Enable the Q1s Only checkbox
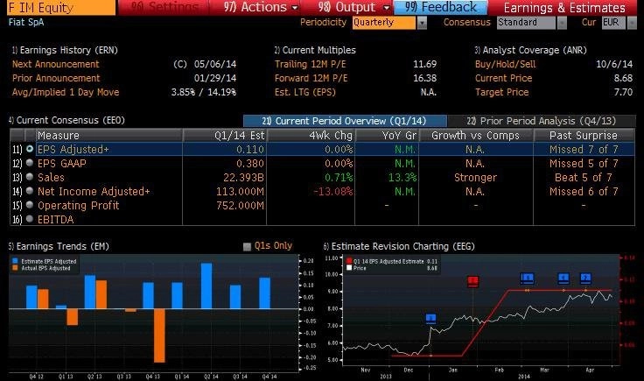This screenshot has width=644, height=381. 247,247
